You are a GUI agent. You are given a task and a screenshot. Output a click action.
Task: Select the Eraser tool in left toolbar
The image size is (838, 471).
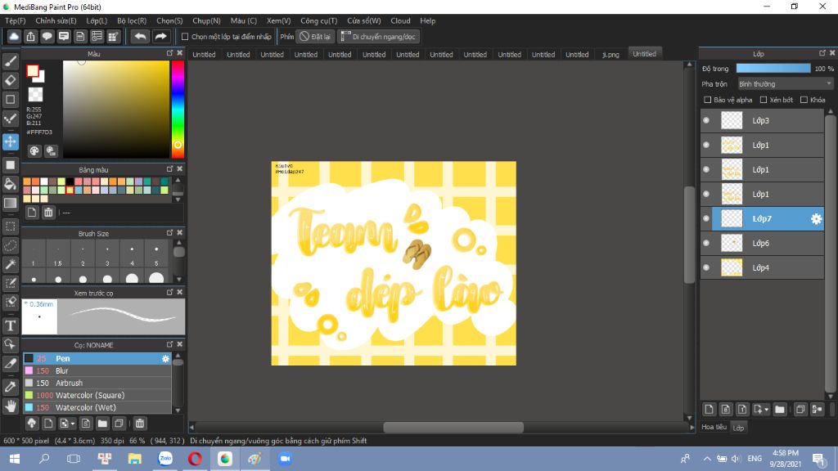[11, 80]
